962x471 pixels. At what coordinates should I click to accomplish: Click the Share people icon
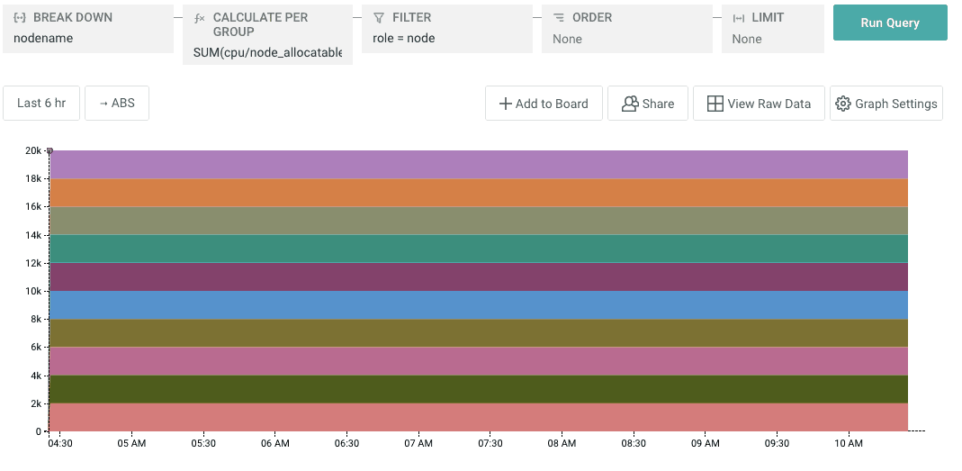[x=630, y=104]
